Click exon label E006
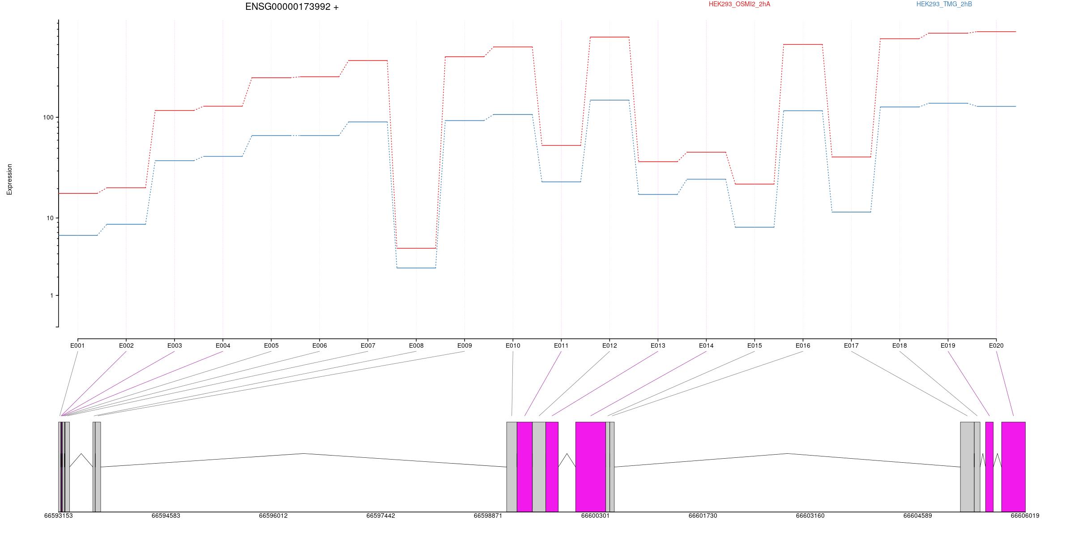This screenshot has height=537, width=1074. coord(320,345)
